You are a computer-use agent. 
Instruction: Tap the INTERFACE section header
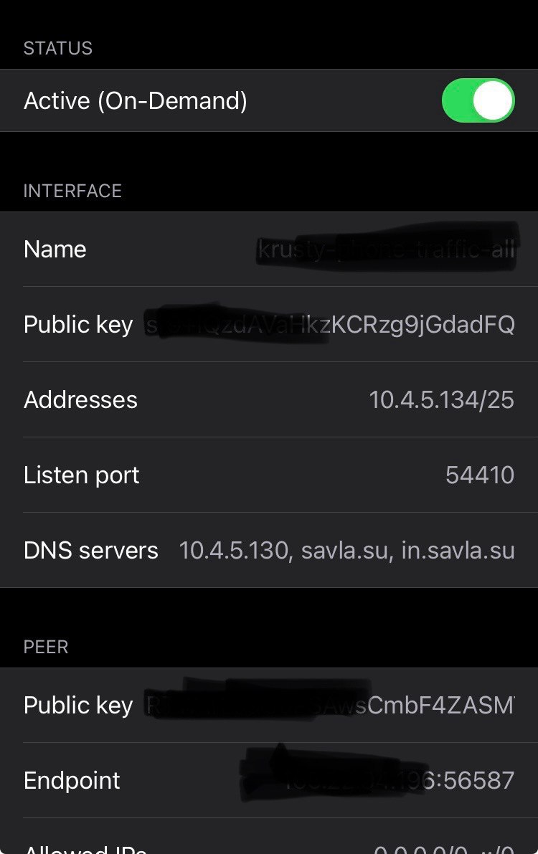point(72,191)
